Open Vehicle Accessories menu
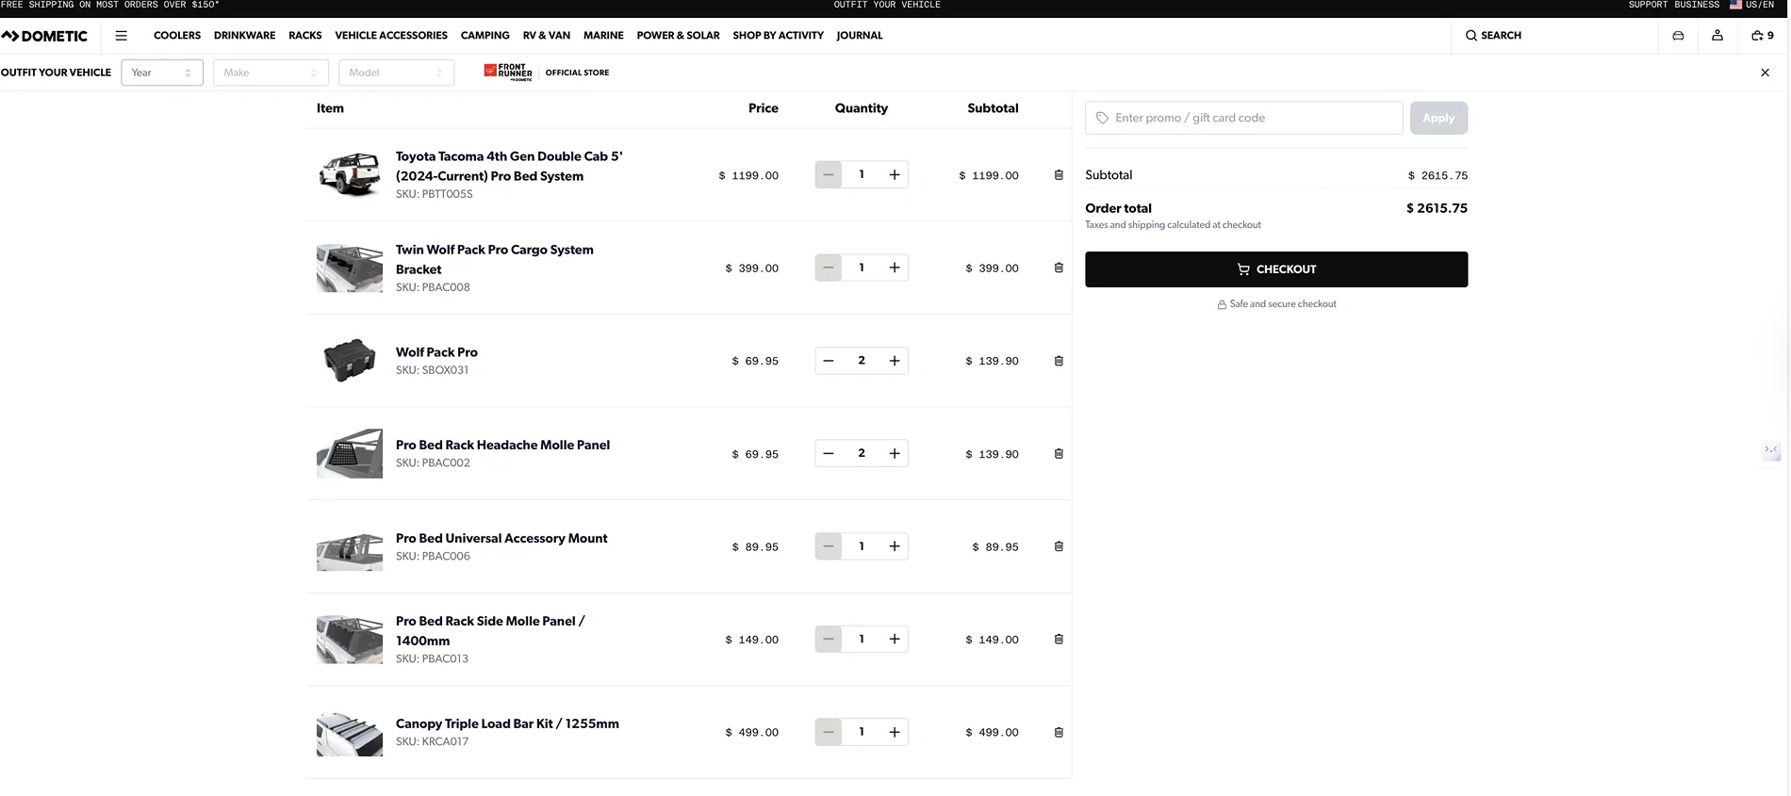The image size is (1791, 796). (x=391, y=36)
